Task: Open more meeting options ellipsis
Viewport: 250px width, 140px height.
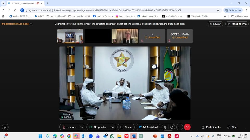Action: coord(179,127)
